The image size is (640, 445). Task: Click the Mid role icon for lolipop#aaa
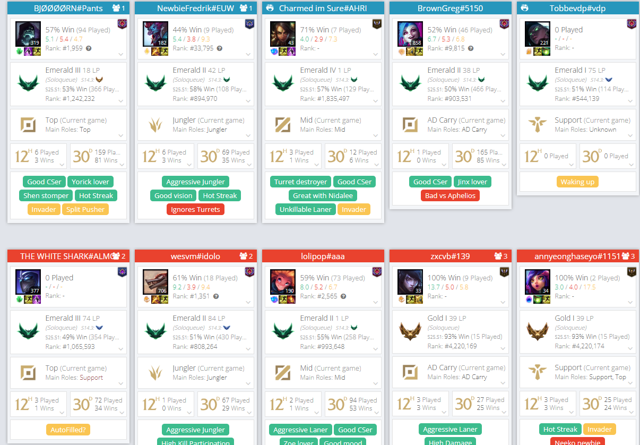click(x=282, y=372)
